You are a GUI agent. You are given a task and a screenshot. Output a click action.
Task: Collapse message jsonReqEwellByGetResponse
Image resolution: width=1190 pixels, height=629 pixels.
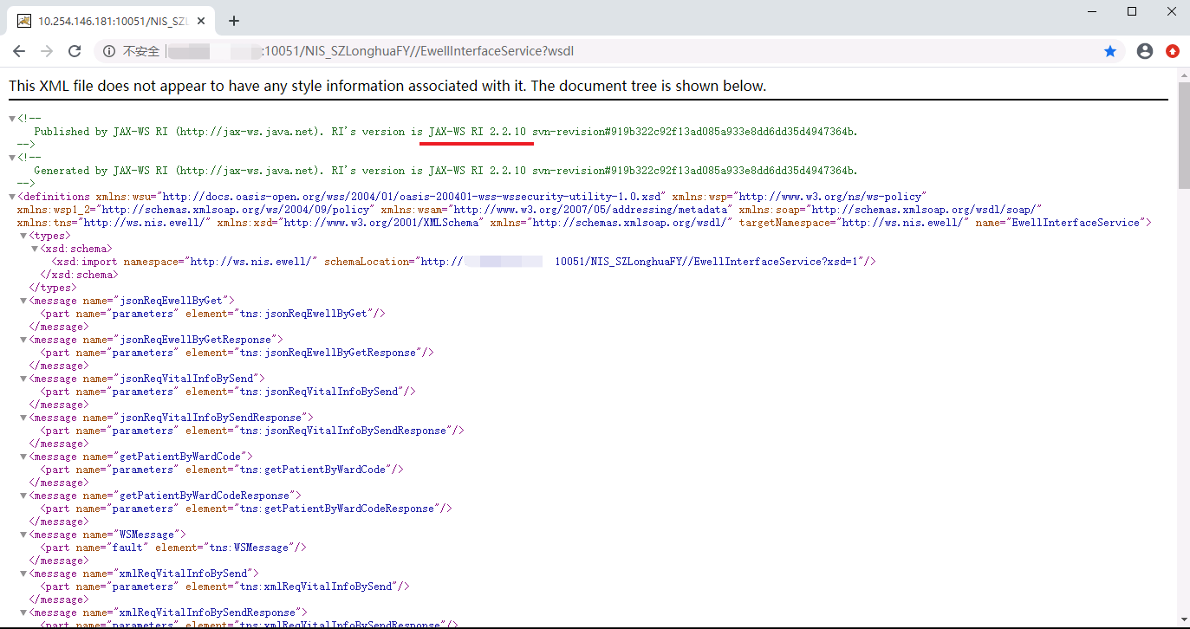coord(24,340)
